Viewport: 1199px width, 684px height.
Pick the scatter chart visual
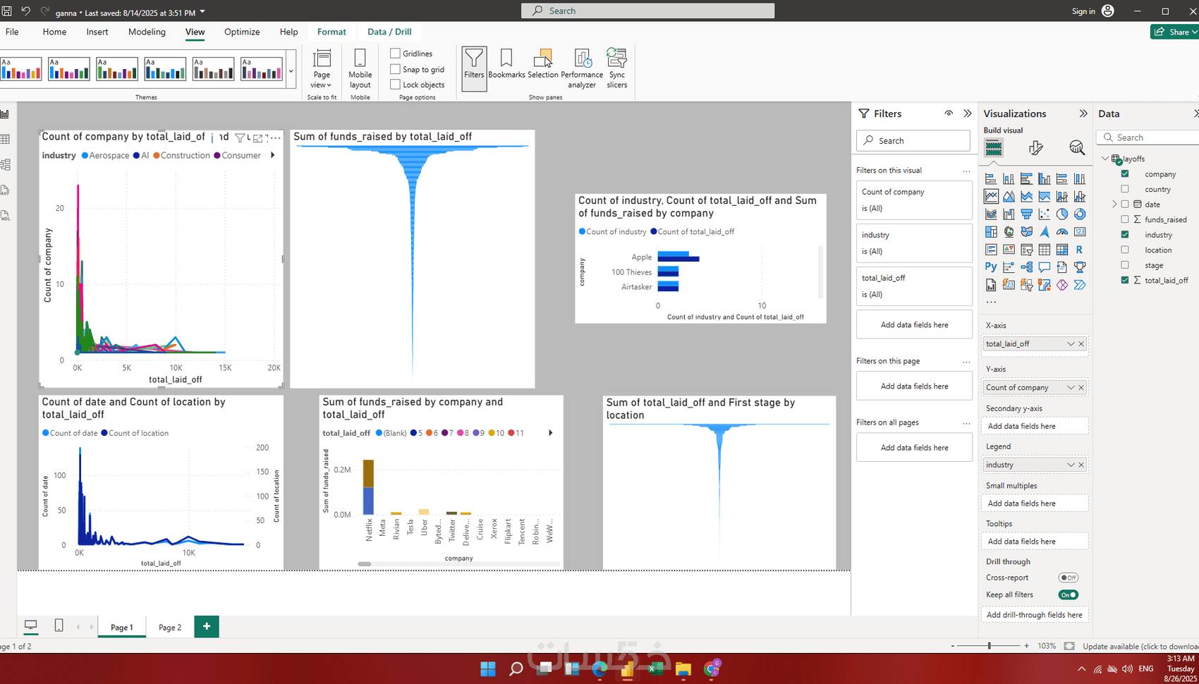click(x=1045, y=214)
